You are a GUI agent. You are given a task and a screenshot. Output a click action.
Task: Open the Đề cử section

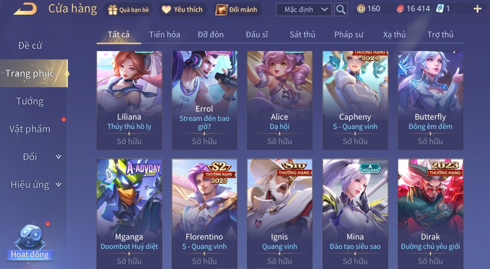(x=30, y=46)
